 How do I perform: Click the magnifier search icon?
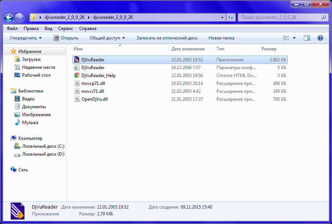[x=324, y=17]
